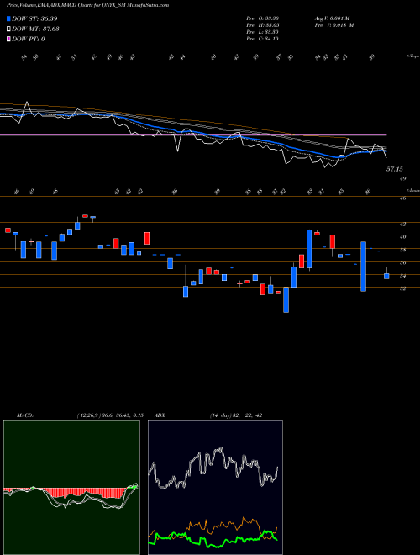Click the chart title mentioning ONYX_SM MunafaSutra.com
Viewport: 420px width, 555px height.
[x=87, y=5]
